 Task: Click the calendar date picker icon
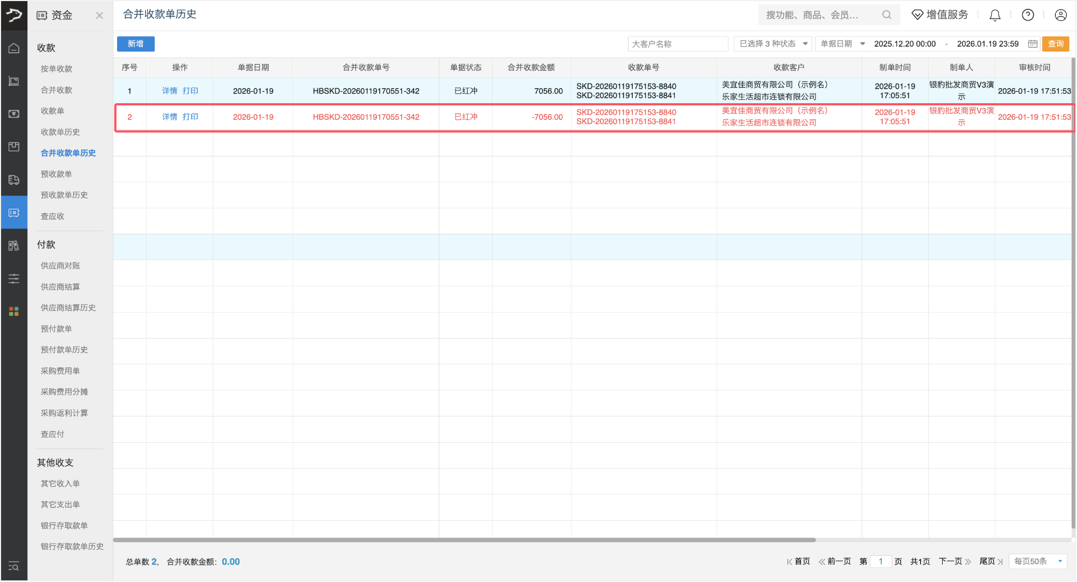pyautogui.click(x=1032, y=44)
